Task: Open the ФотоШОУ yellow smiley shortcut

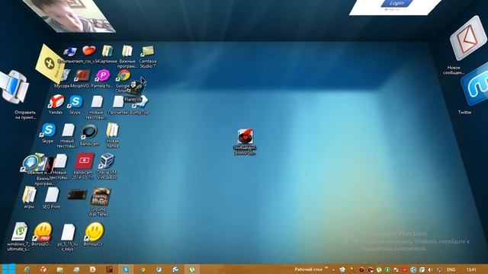Action: [x=94, y=231]
